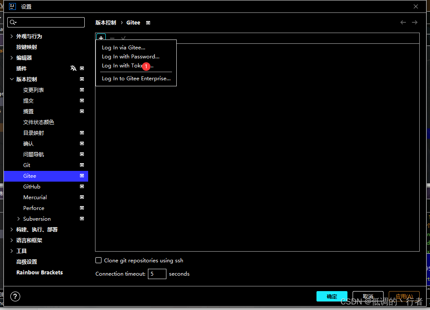Select 插件 in the sidebar
This screenshot has width=430, height=310.
21,68
